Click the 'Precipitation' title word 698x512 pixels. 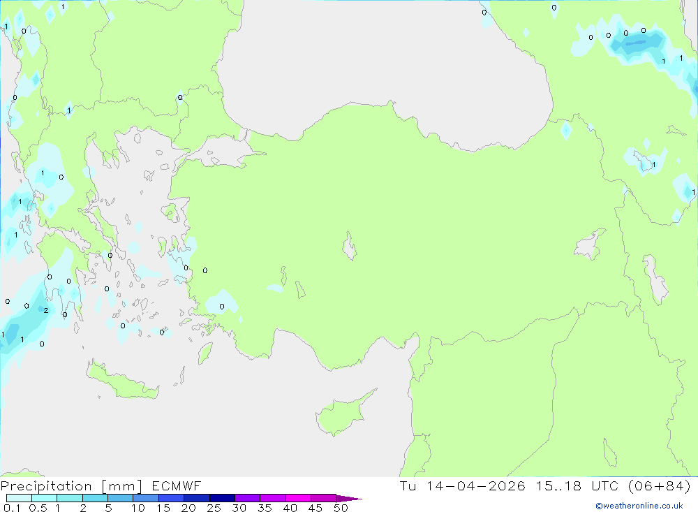click(x=46, y=486)
